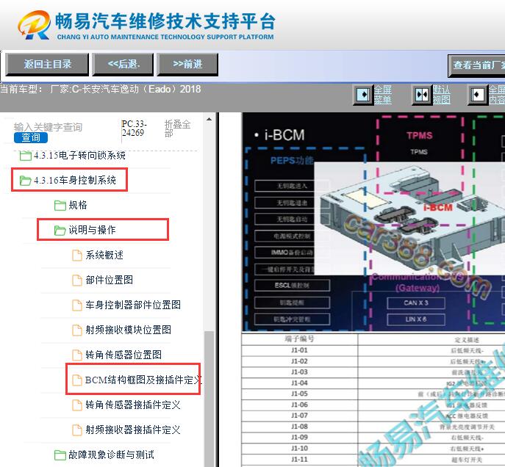Screen dimensions: 505x467
Task: Click the 全屏菜单 view icon
Action: (363, 95)
